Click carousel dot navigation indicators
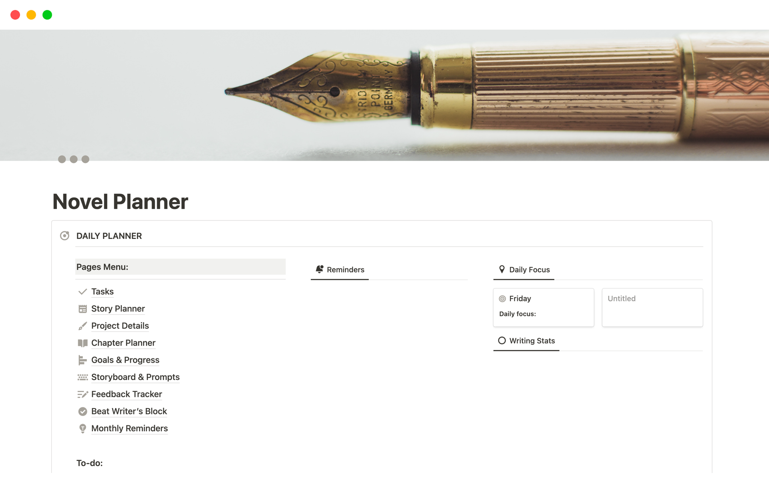Image resolution: width=769 pixels, height=481 pixels. coord(74,160)
